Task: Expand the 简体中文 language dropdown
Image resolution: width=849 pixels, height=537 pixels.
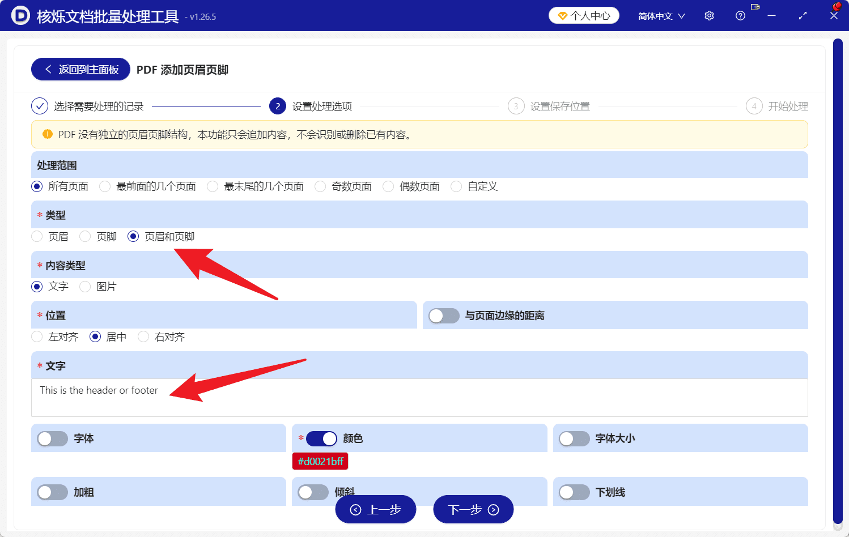Action: 661,16
